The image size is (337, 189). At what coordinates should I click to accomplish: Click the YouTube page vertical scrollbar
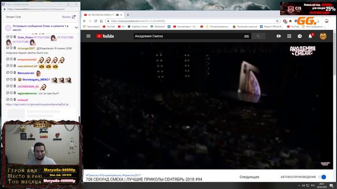[x=335, y=54]
